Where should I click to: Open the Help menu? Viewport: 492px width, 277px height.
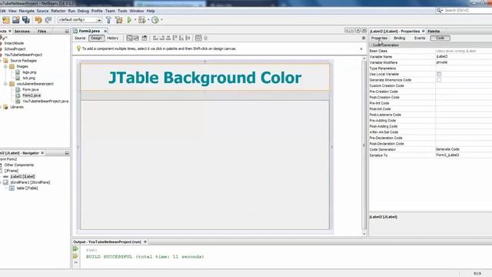[x=151, y=11]
